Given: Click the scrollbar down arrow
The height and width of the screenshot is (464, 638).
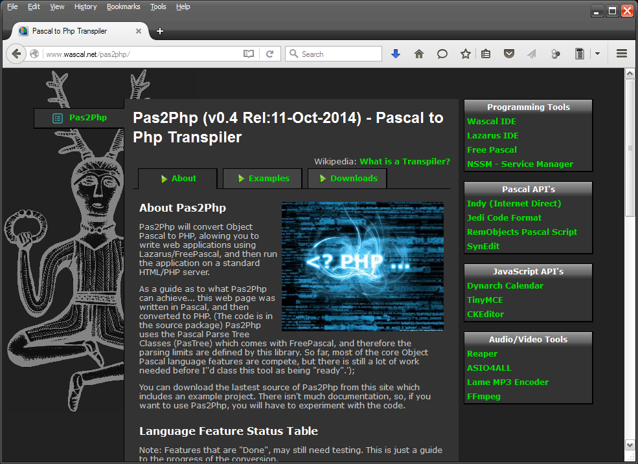Looking at the screenshot, I should 630,445.
